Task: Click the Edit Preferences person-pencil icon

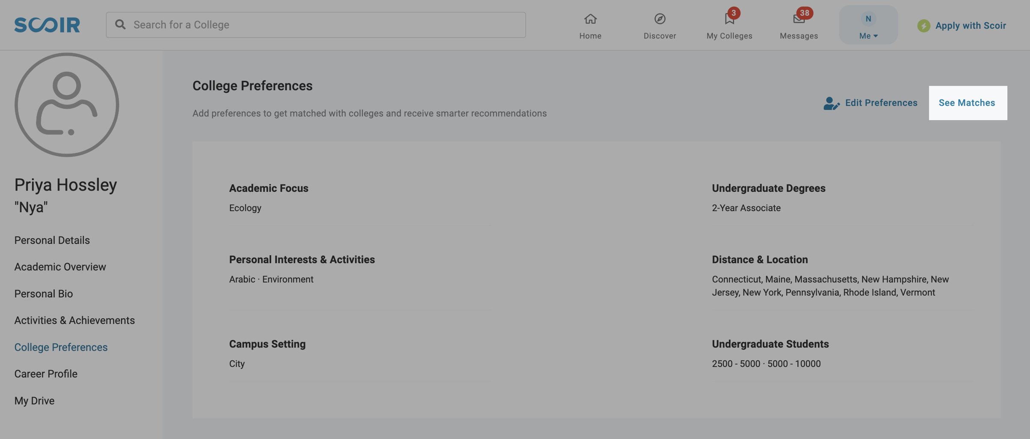Action: (831, 103)
